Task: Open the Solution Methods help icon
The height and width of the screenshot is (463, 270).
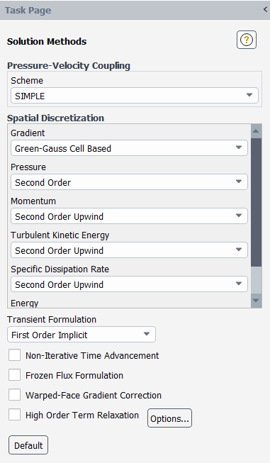Action: pos(247,40)
